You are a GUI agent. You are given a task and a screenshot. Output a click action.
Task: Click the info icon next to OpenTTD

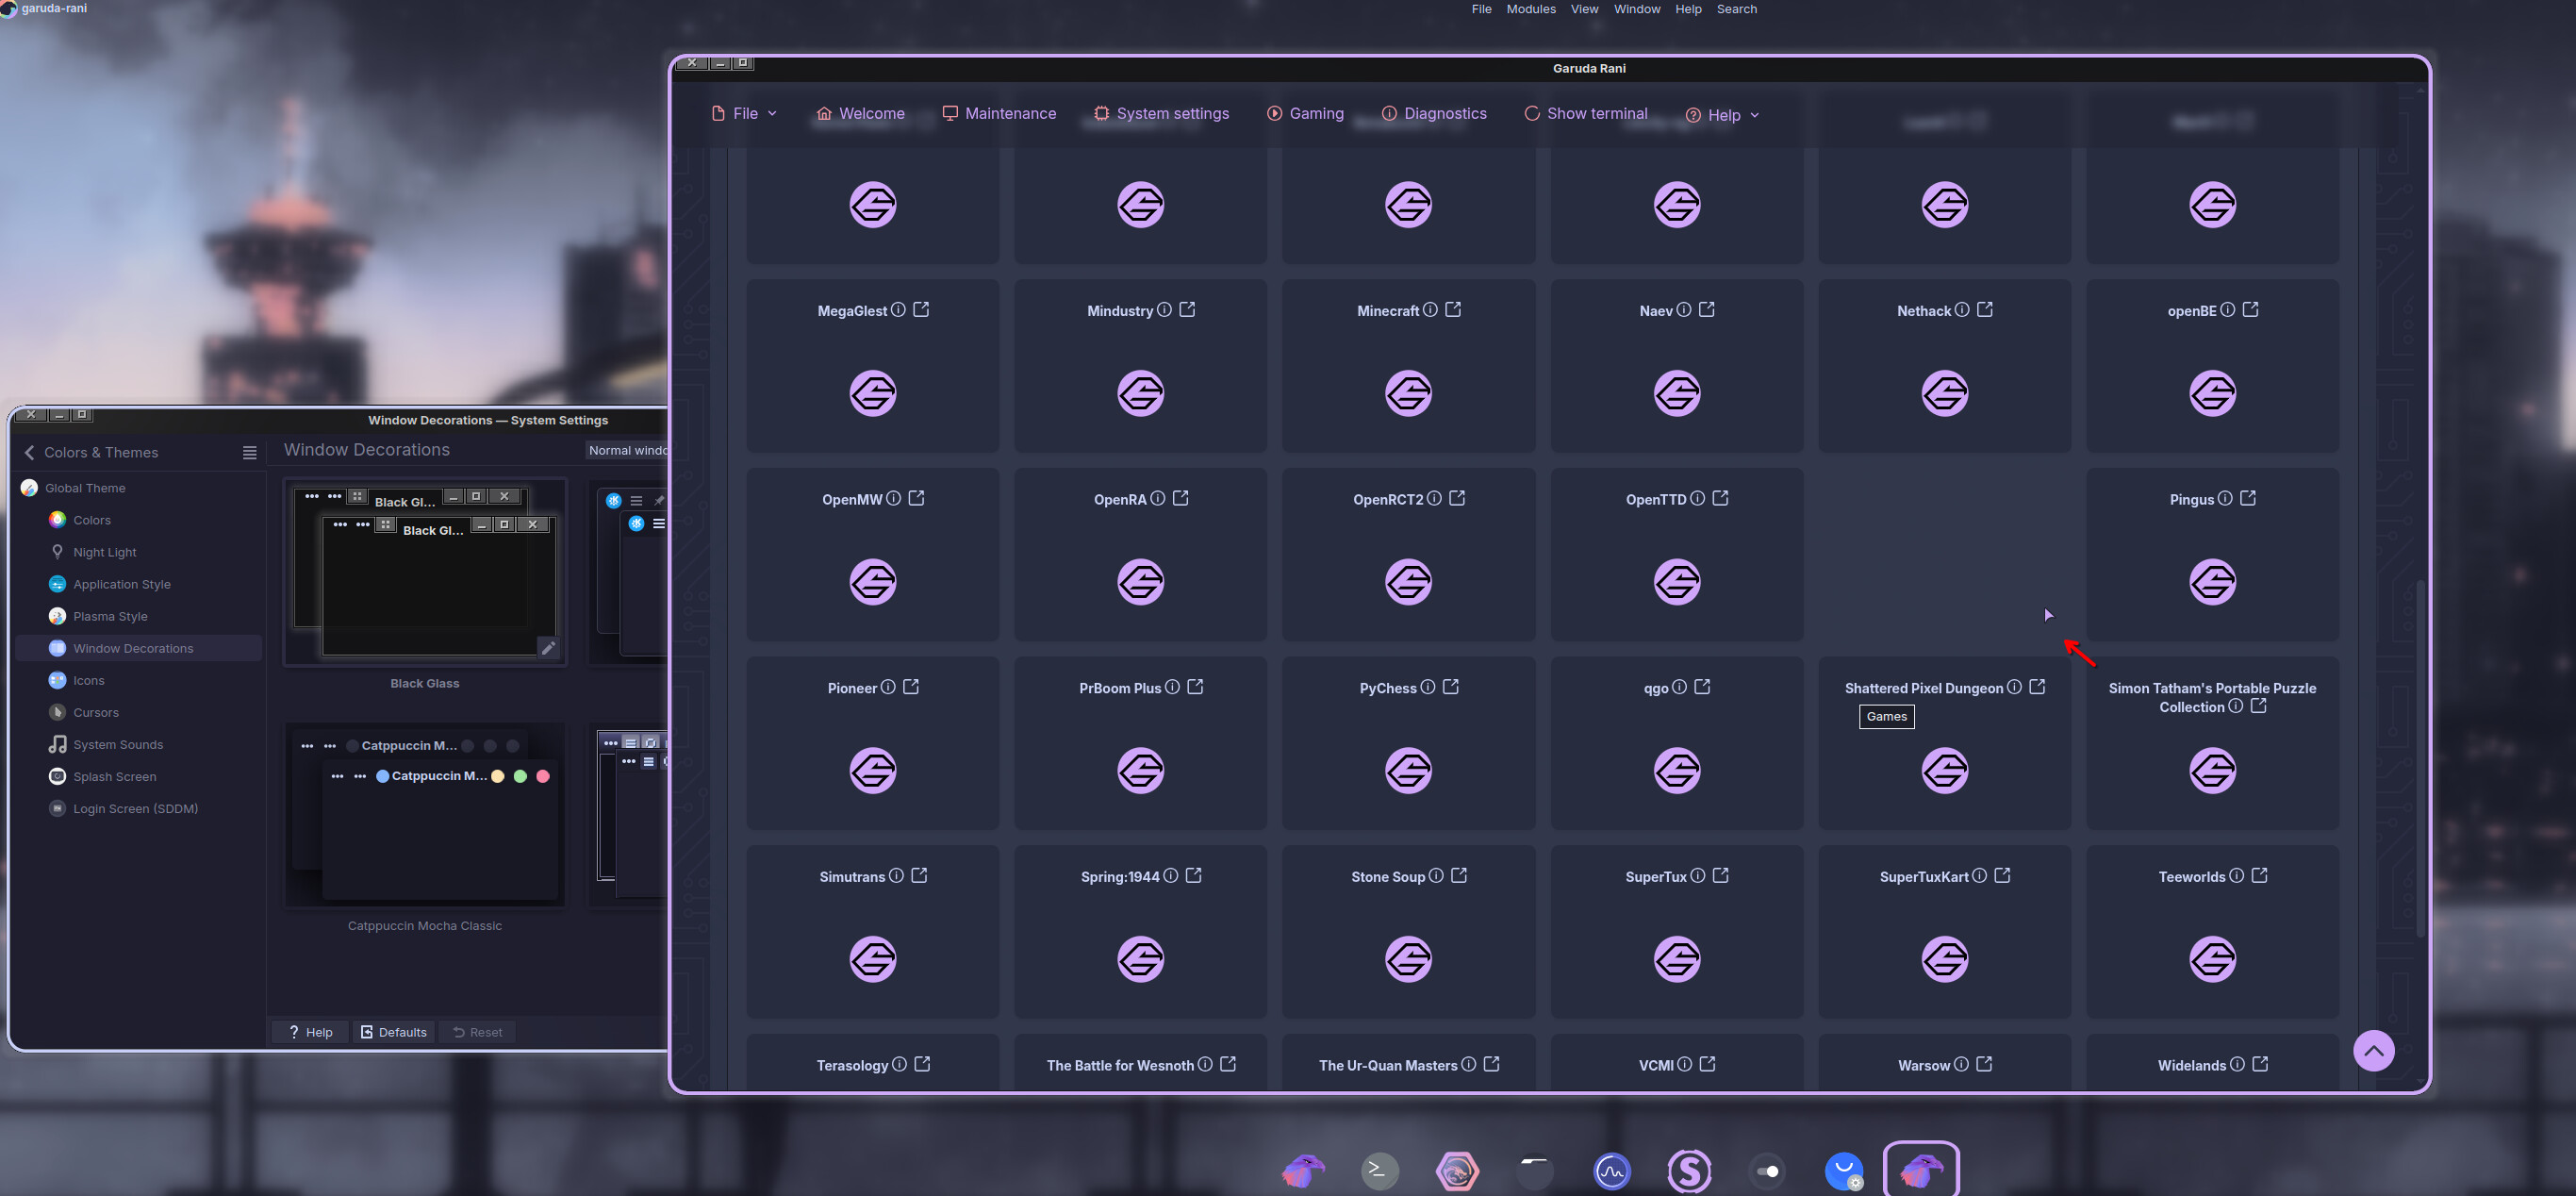coord(1698,498)
